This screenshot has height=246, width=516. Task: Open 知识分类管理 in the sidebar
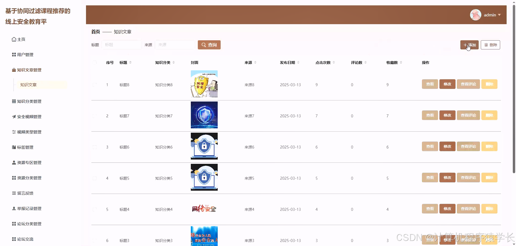click(x=29, y=101)
